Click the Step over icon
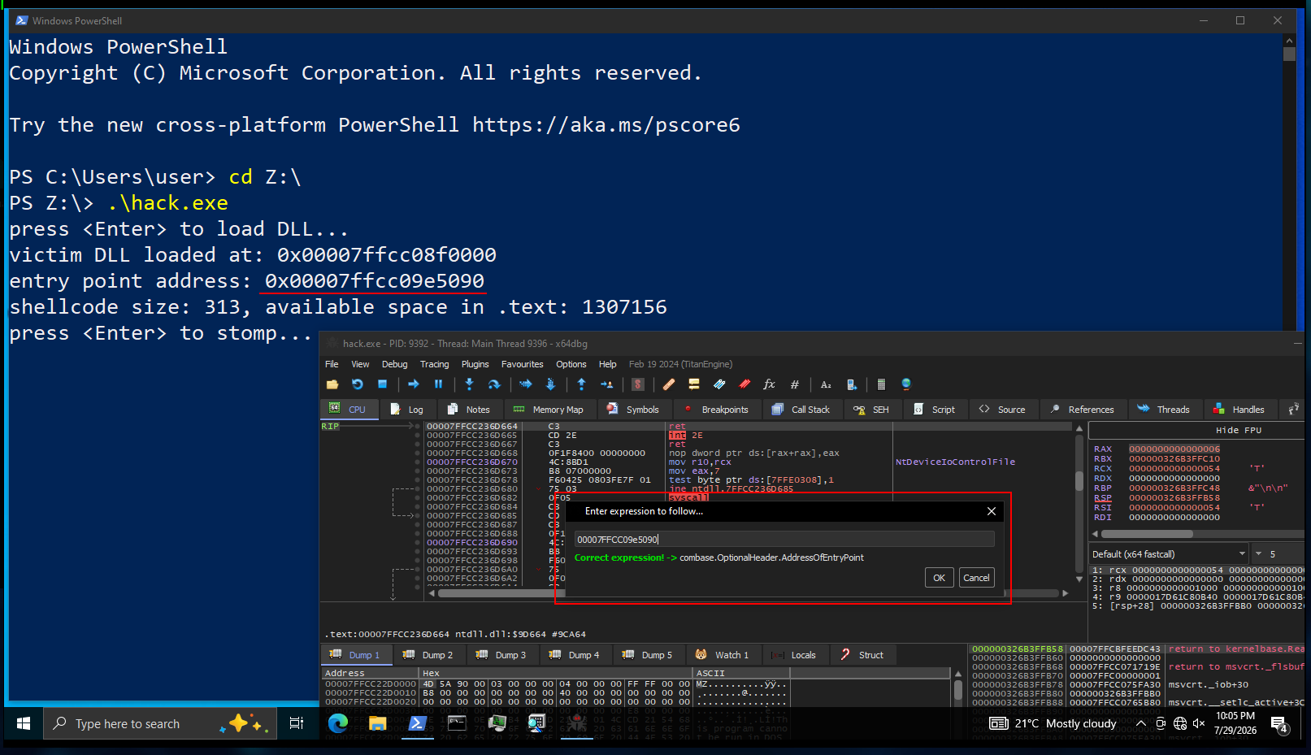Viewport: 1311px width, 755px height. pyautogui.click(x=494, y=384)
